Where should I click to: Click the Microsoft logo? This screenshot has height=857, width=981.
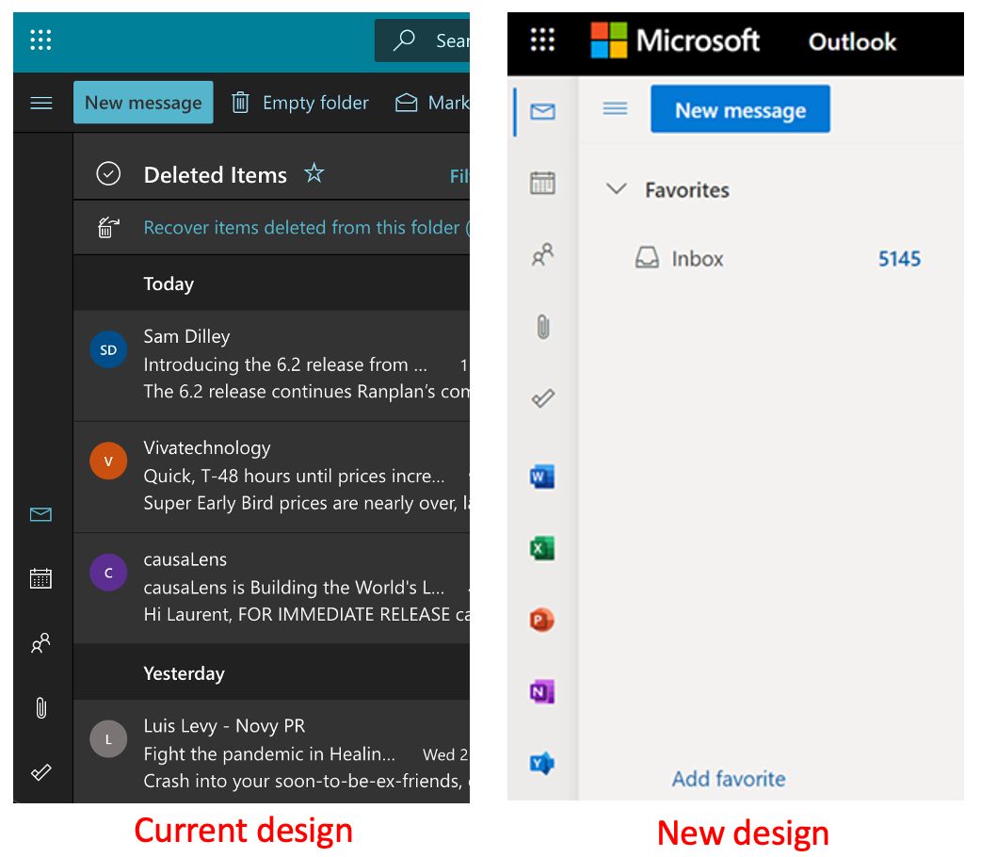tap(675, 40)
